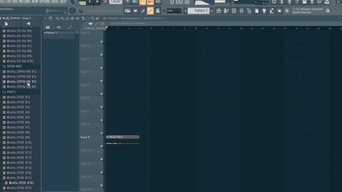Select the playlist Delete tool

67,18
